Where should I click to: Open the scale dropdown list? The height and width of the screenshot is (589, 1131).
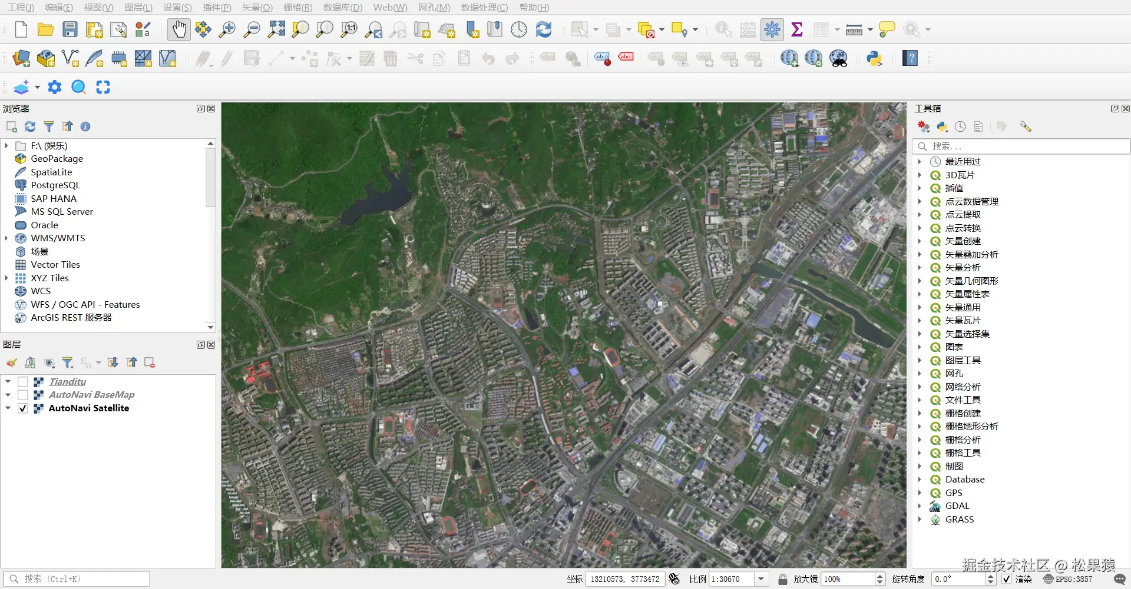(761, 579)
